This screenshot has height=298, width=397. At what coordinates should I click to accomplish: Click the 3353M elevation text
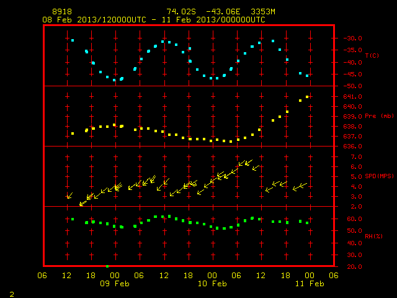click(x=263, y=12)
